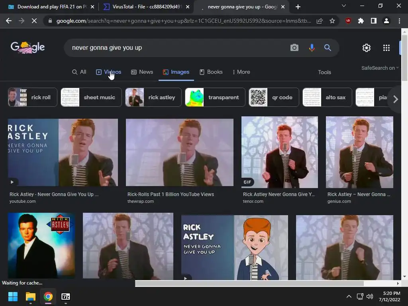Open the Windows Start menu

pos(13,296)
